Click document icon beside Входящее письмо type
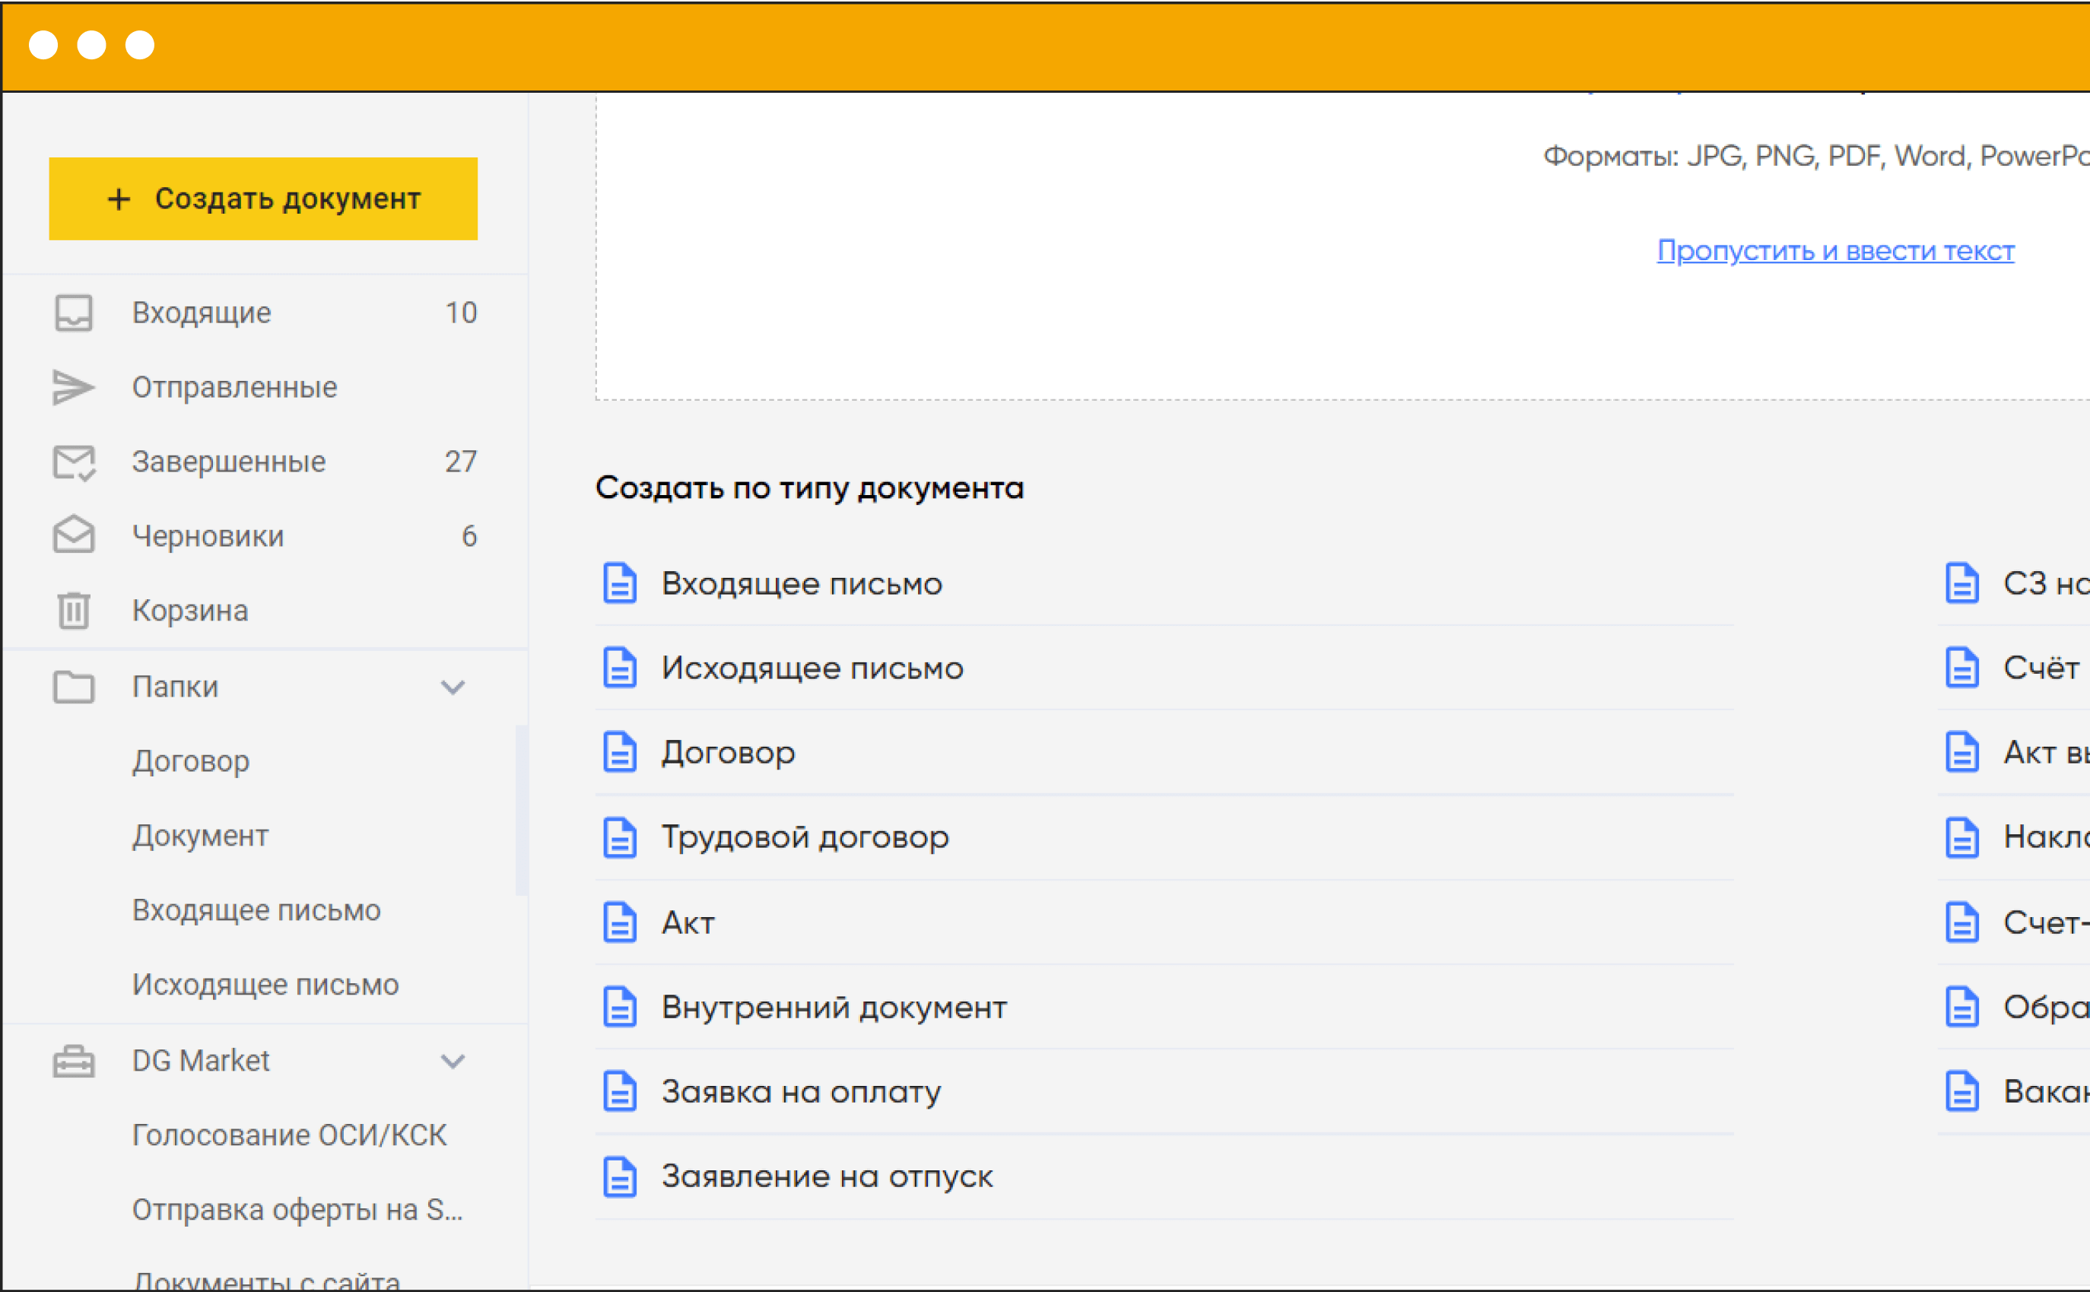 620,583
